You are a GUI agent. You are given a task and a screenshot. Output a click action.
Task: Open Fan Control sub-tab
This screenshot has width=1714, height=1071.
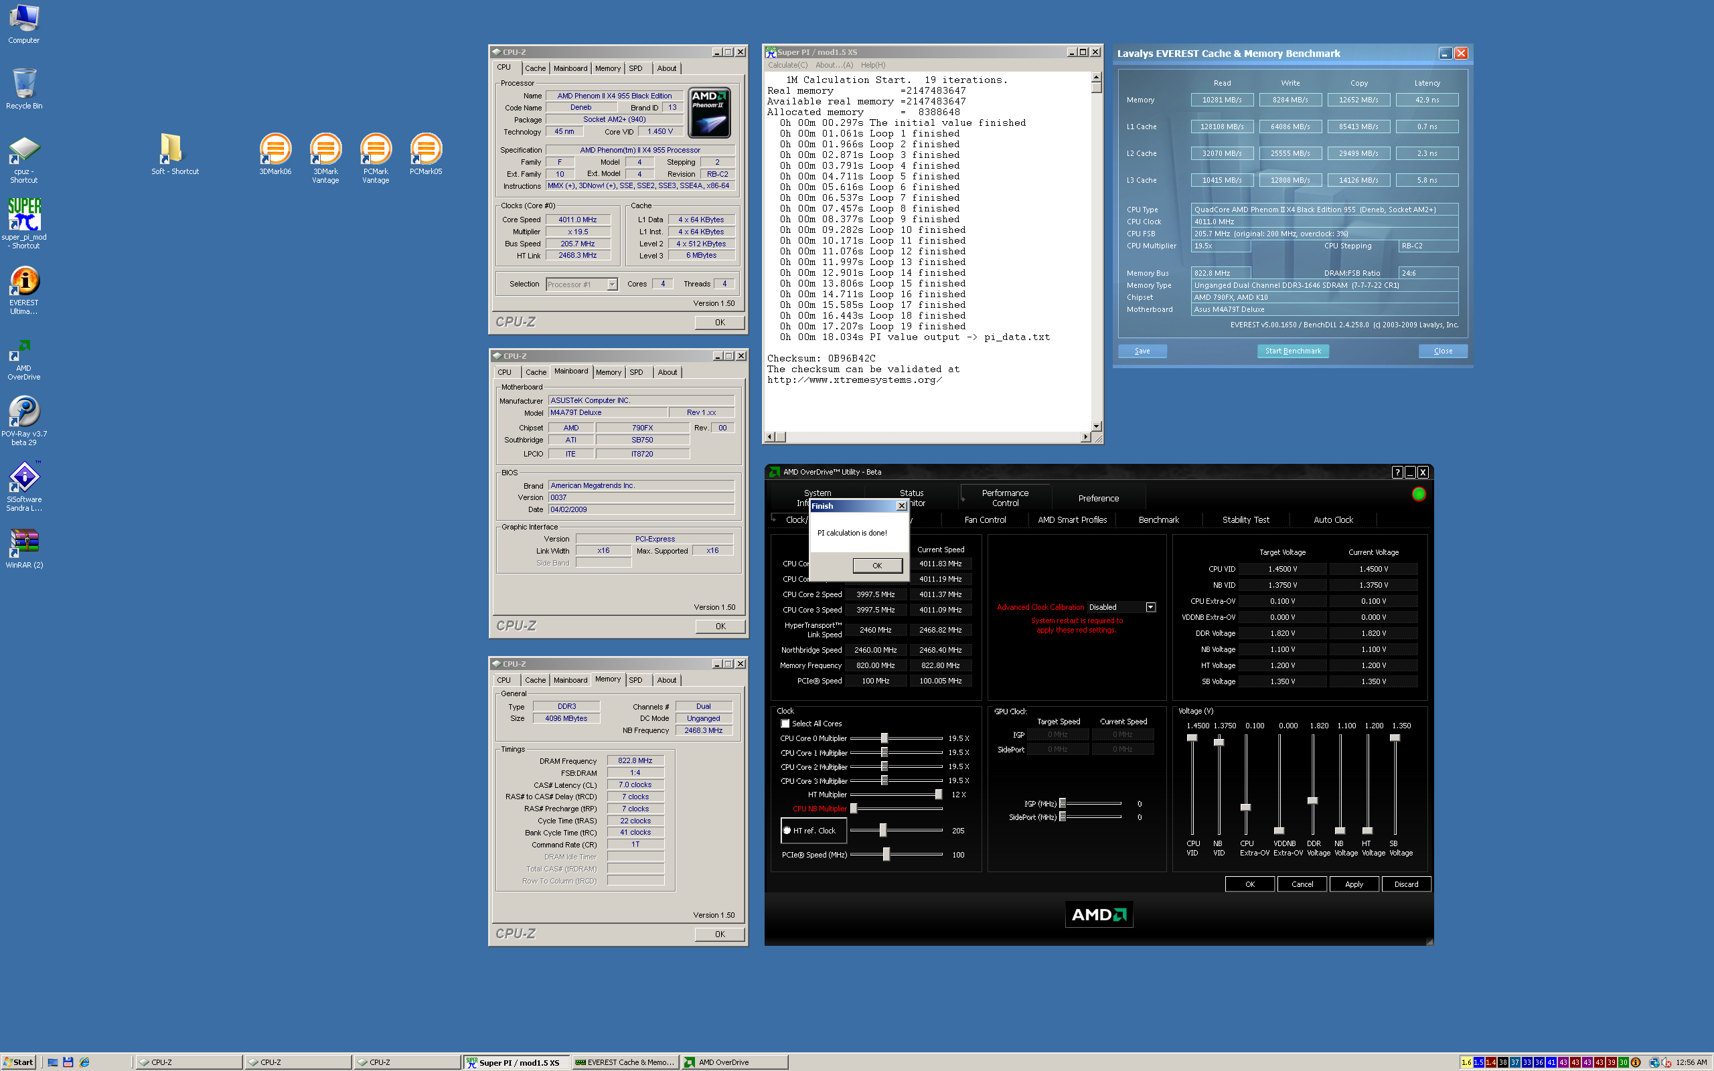click(985, 520)
